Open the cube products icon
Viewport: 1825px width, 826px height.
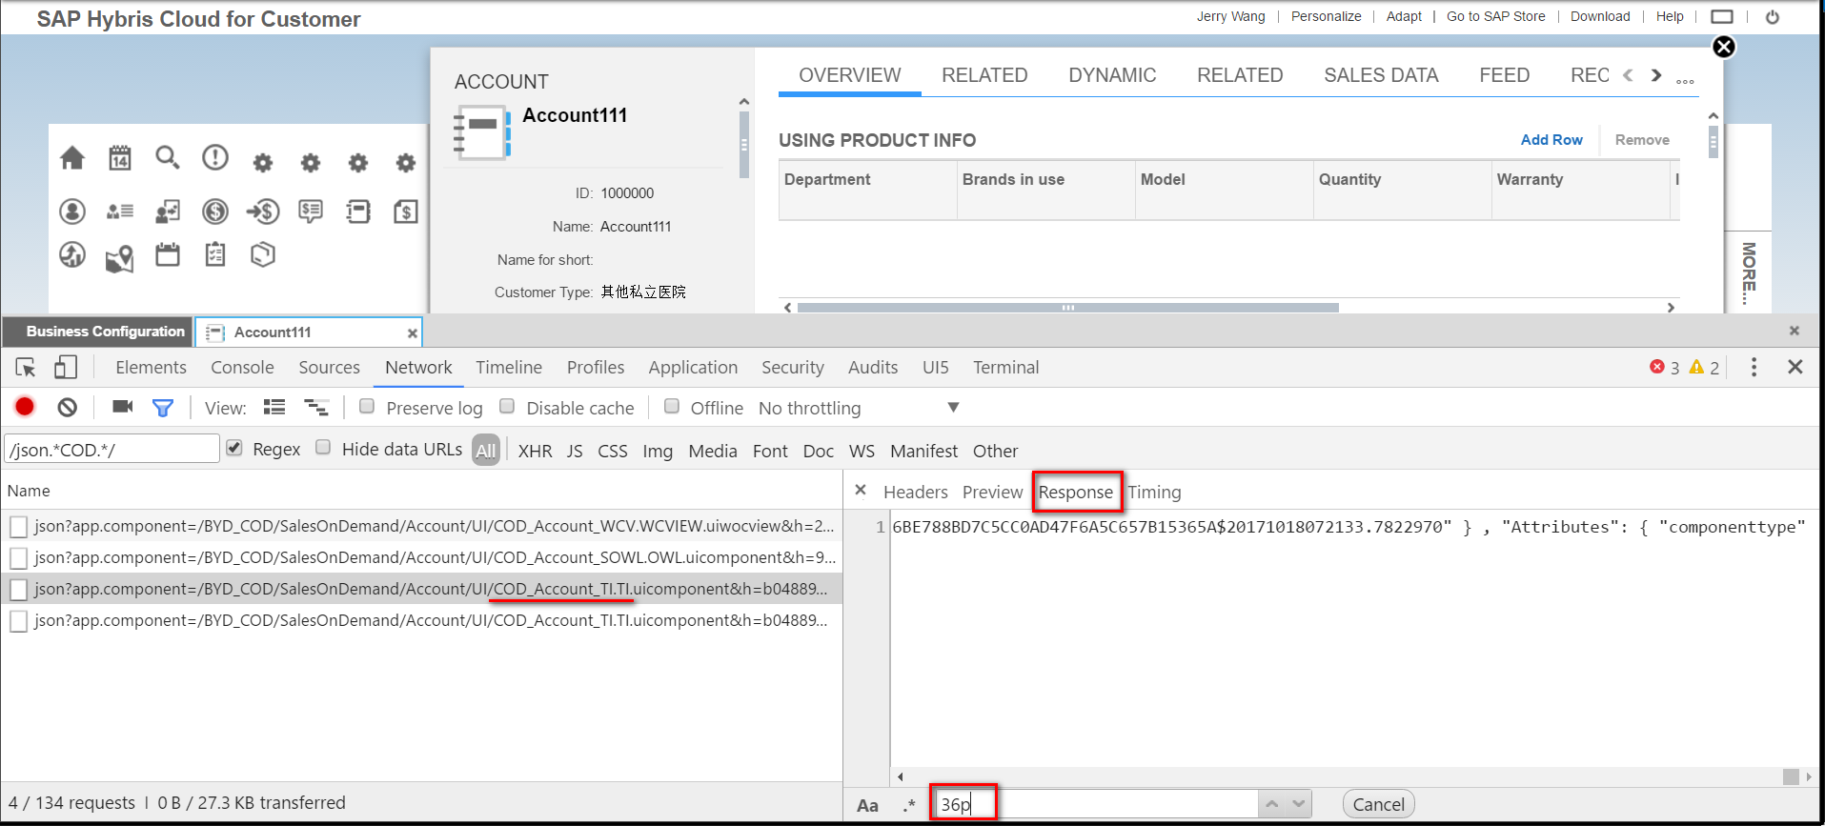click(263, 254)
